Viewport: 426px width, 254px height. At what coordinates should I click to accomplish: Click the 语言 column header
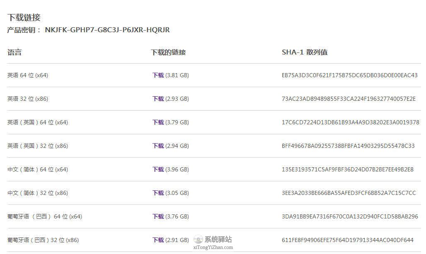15,52
